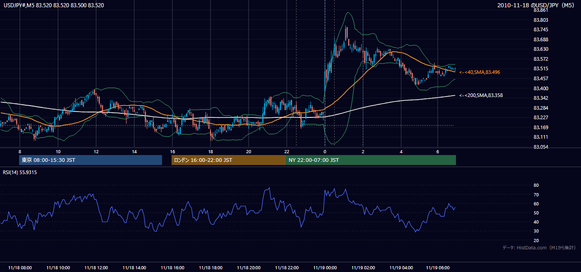Click the RSI 40 level label

point(536,222)
